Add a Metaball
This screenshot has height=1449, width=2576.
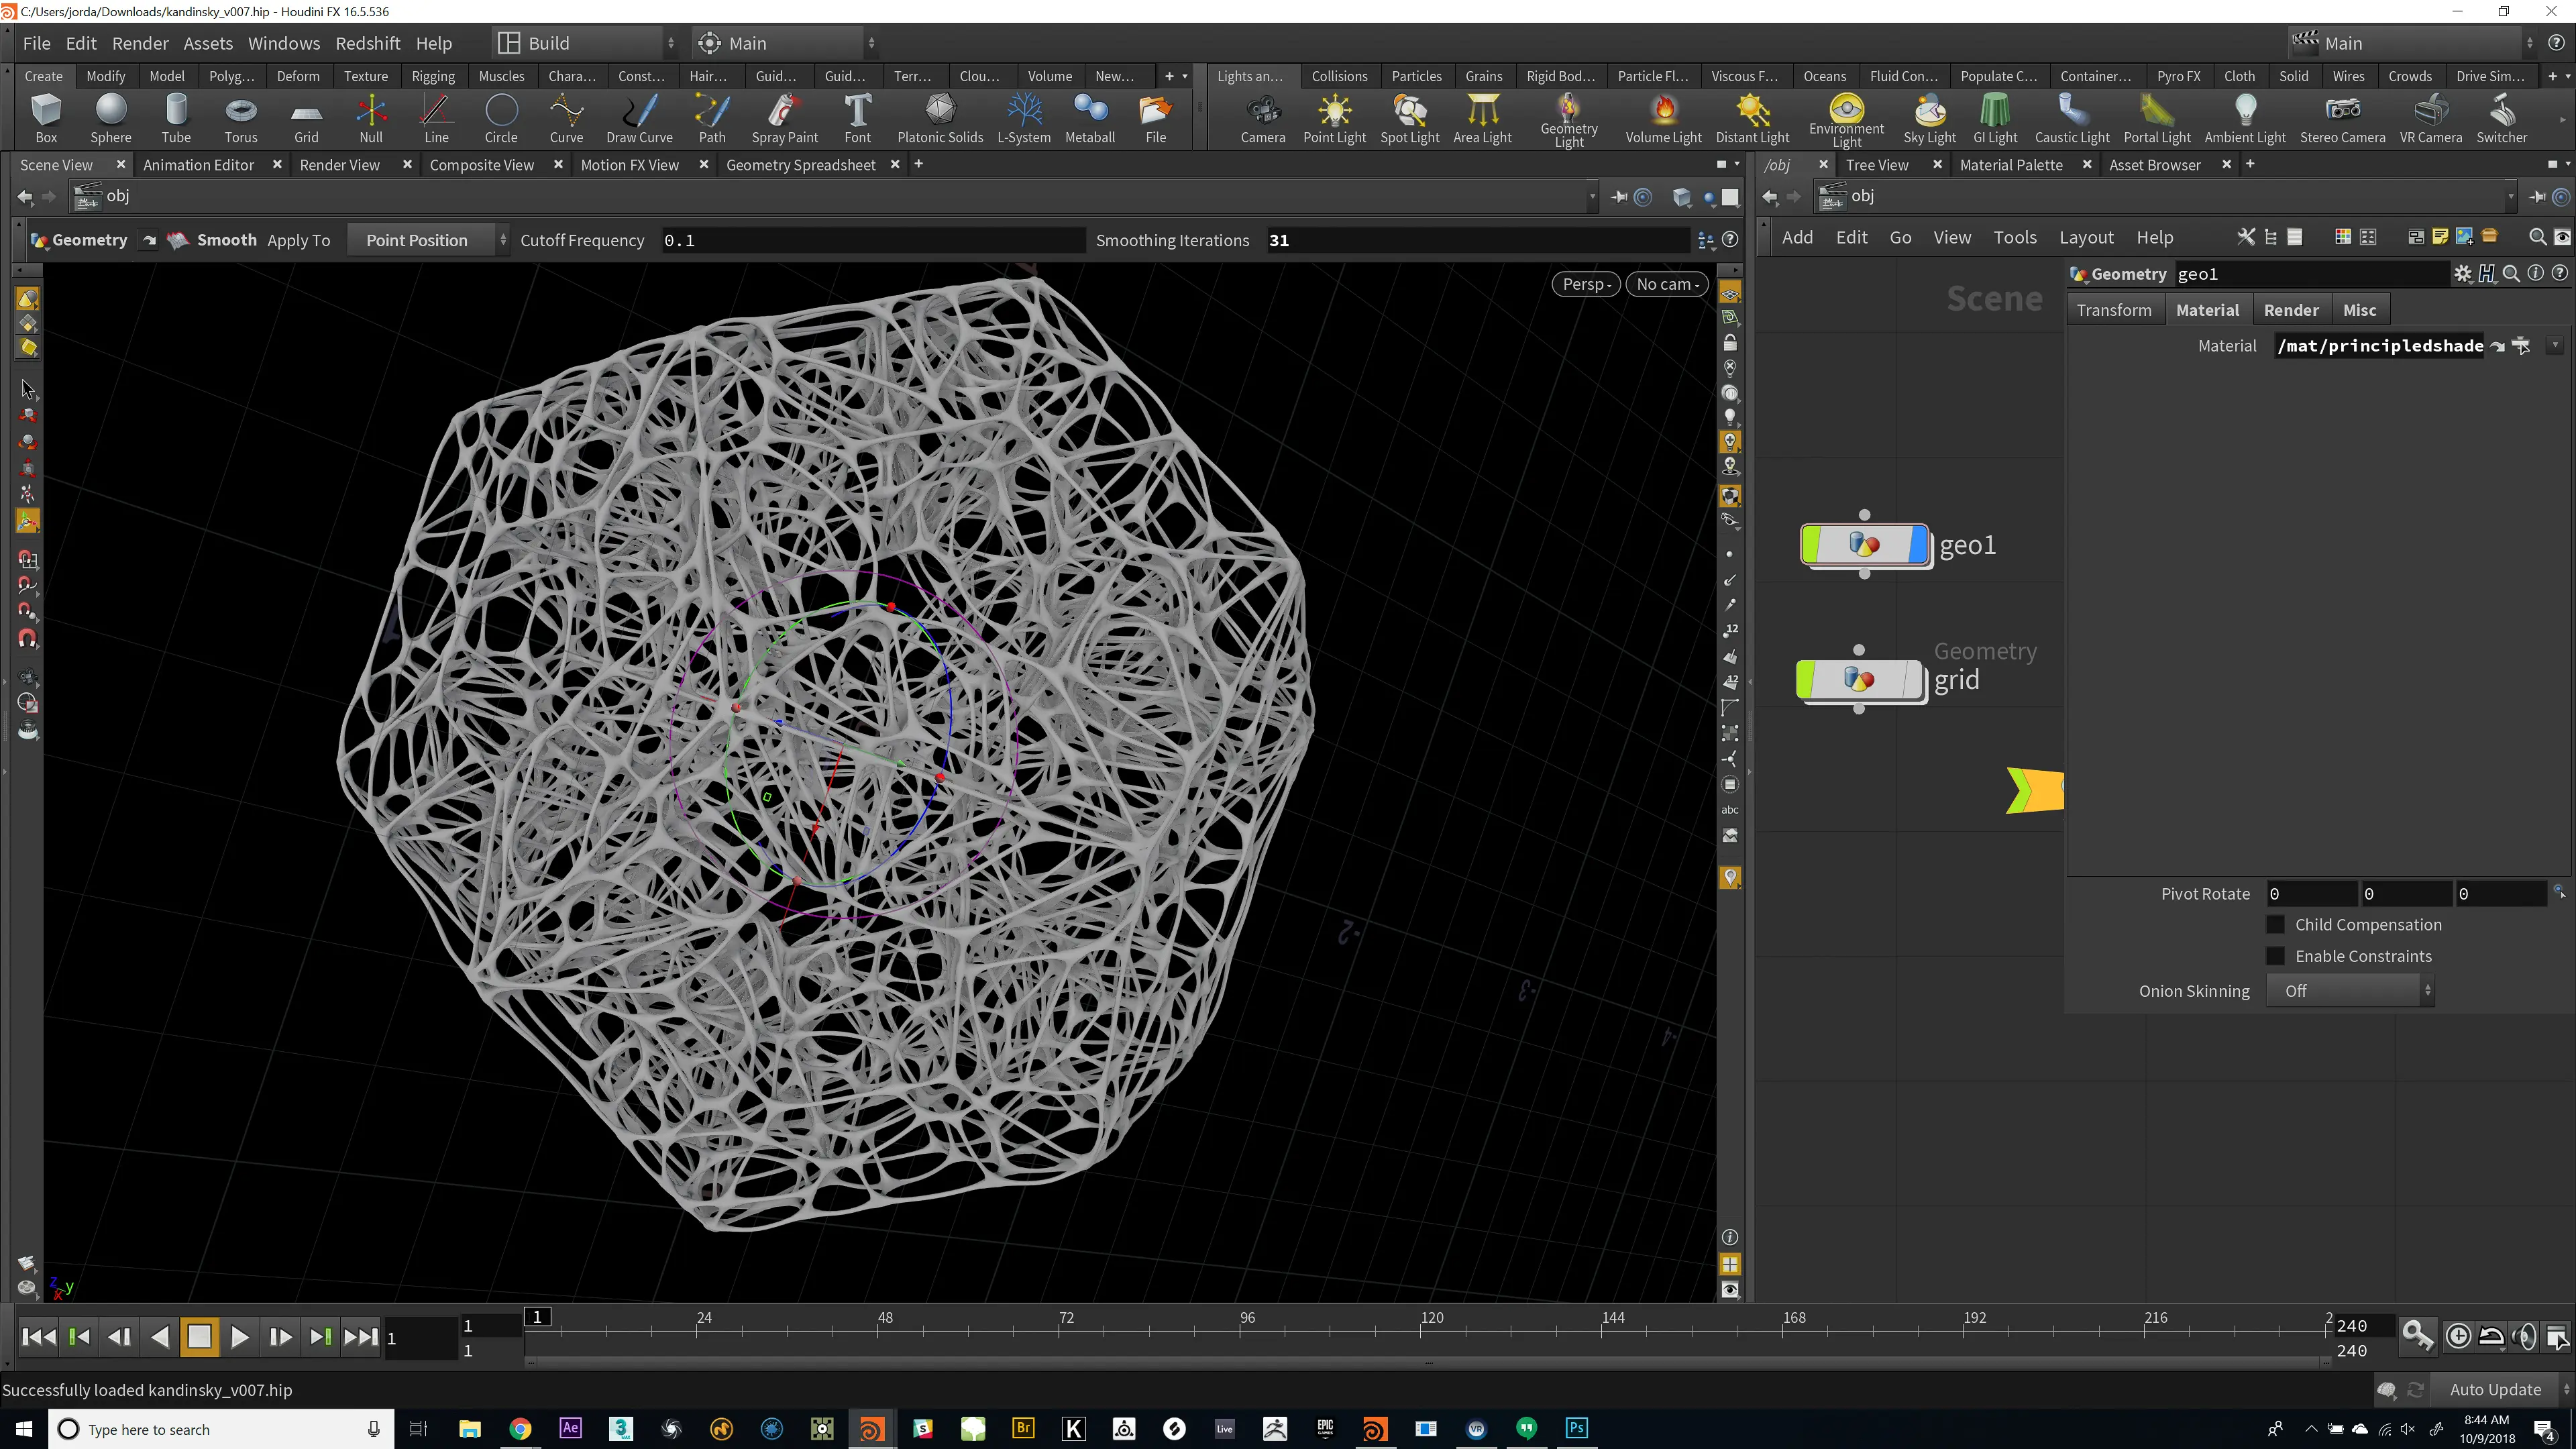coord(1090,119)
